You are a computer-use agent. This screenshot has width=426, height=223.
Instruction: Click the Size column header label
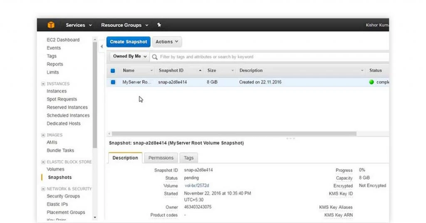coord(212,71)
